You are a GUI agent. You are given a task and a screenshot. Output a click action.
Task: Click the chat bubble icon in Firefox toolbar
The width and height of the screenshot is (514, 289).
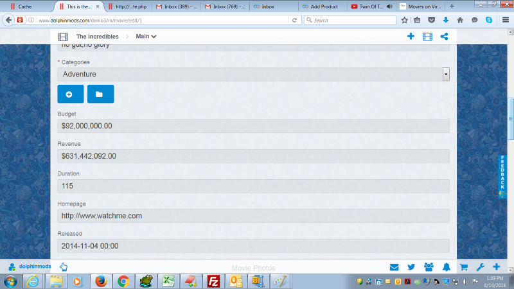tap(474, 20)
